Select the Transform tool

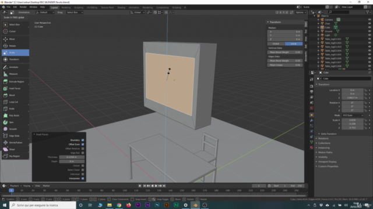tap(15, 59)
